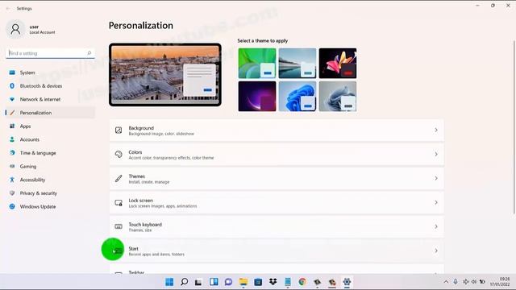Screen dimensions: 516x290
Task: Open Themes install and manage page
Action: coord(277,179)
